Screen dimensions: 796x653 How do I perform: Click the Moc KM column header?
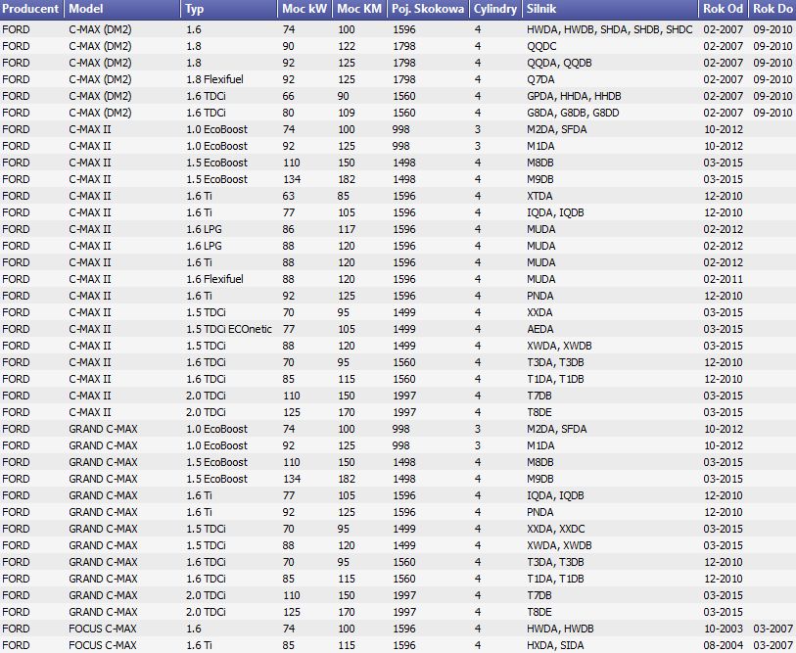359,9
